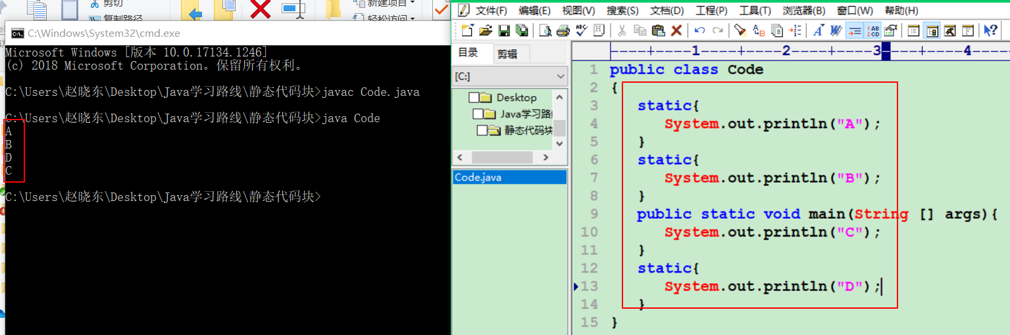Check the box beside Java学习路线 folder
The image size is (1010, 335).
478,114
